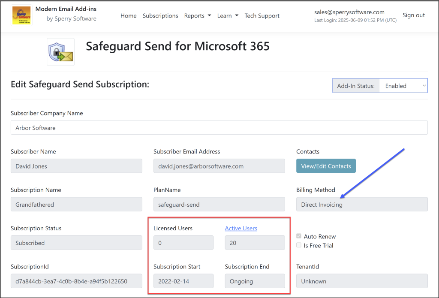
Task: Go to the Home page
Action: pyautogui.click(x=128, y=16)
